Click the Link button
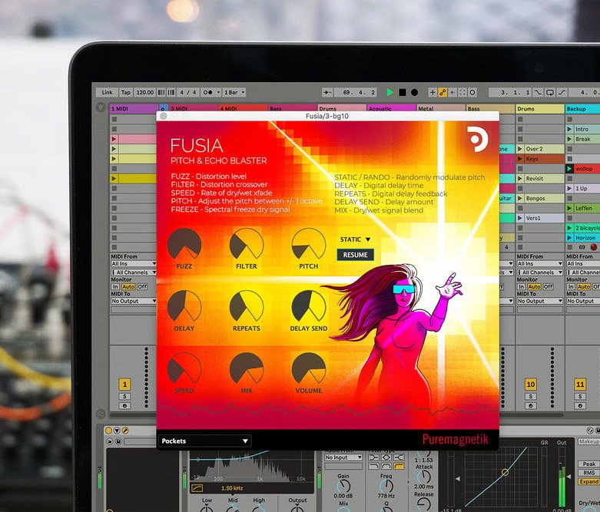This screenshot has width=600, height=512. coord(107,92)
